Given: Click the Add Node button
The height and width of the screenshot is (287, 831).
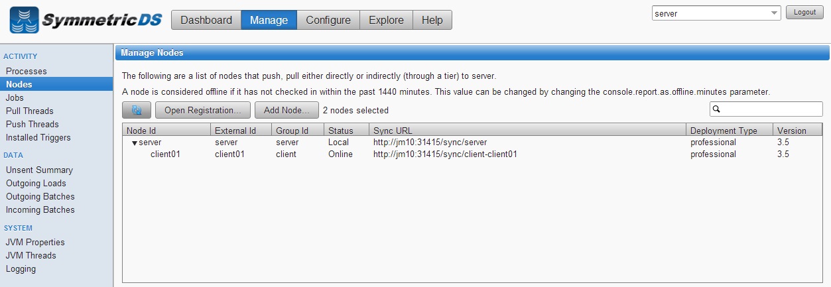Looking at the screenshot, I should click(287, 110).
